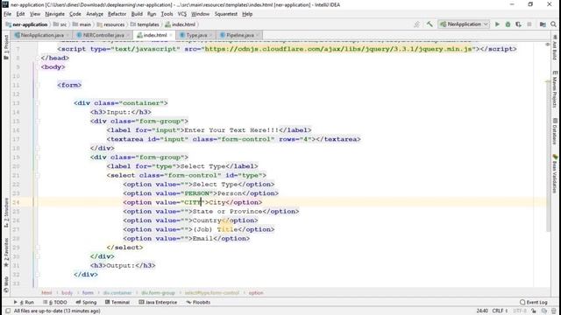Click index.html in navigation bar

pos(181,24)
